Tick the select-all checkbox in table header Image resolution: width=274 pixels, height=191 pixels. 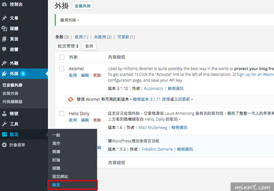(62, 57)
